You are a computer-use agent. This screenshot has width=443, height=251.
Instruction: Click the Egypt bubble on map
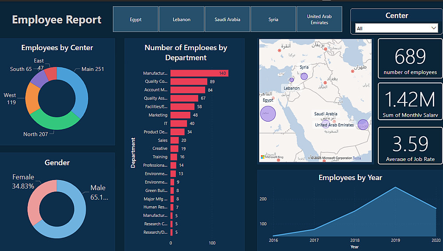click(x=268, y=114)
